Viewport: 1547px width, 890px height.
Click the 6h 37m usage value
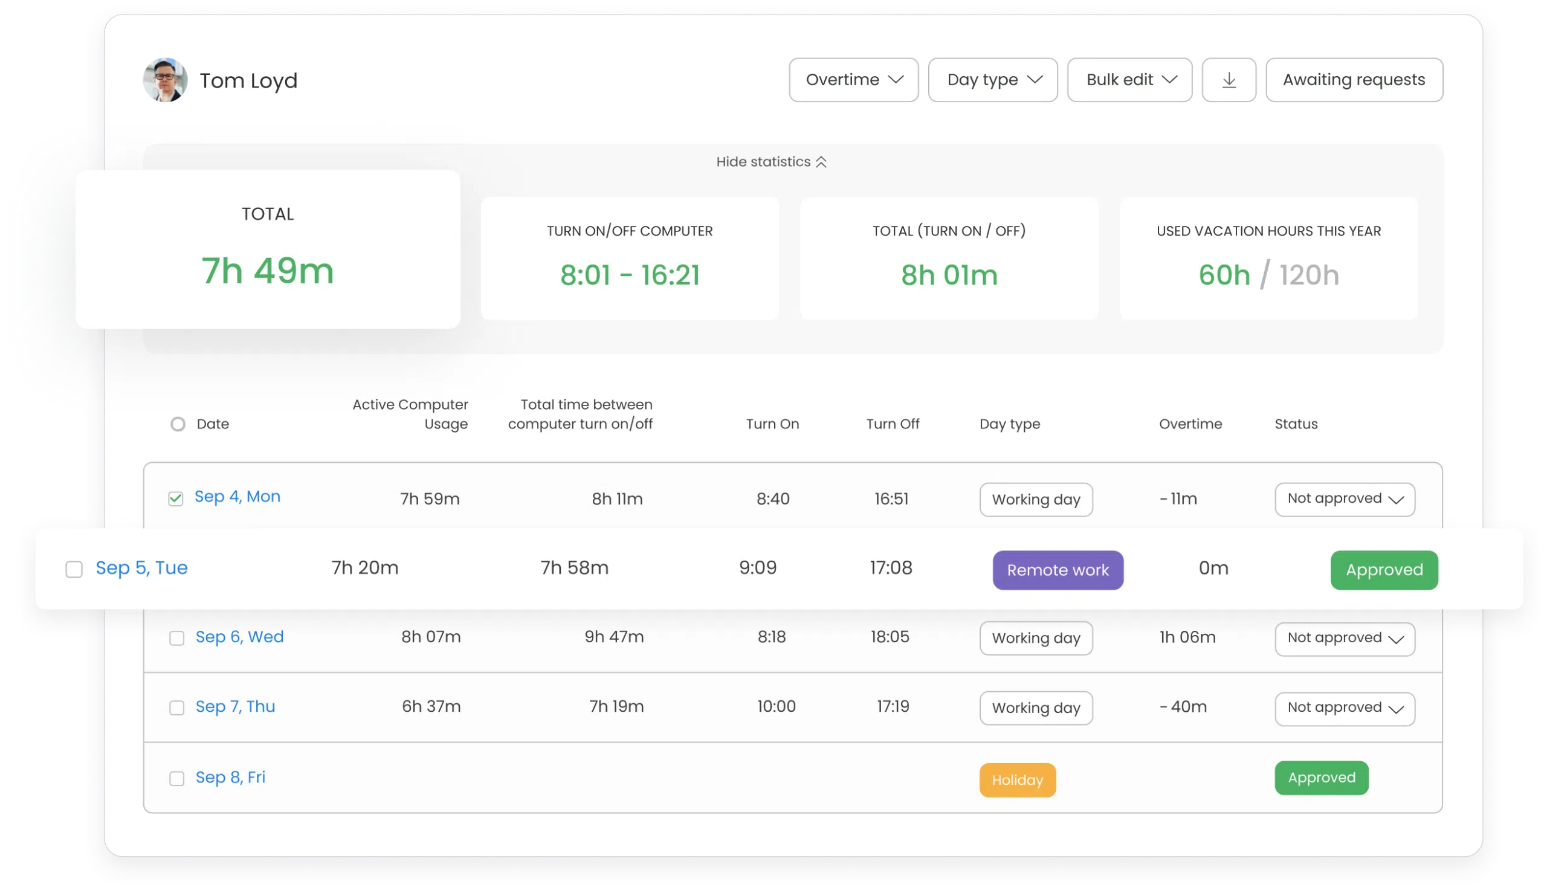tap(431, 706)
